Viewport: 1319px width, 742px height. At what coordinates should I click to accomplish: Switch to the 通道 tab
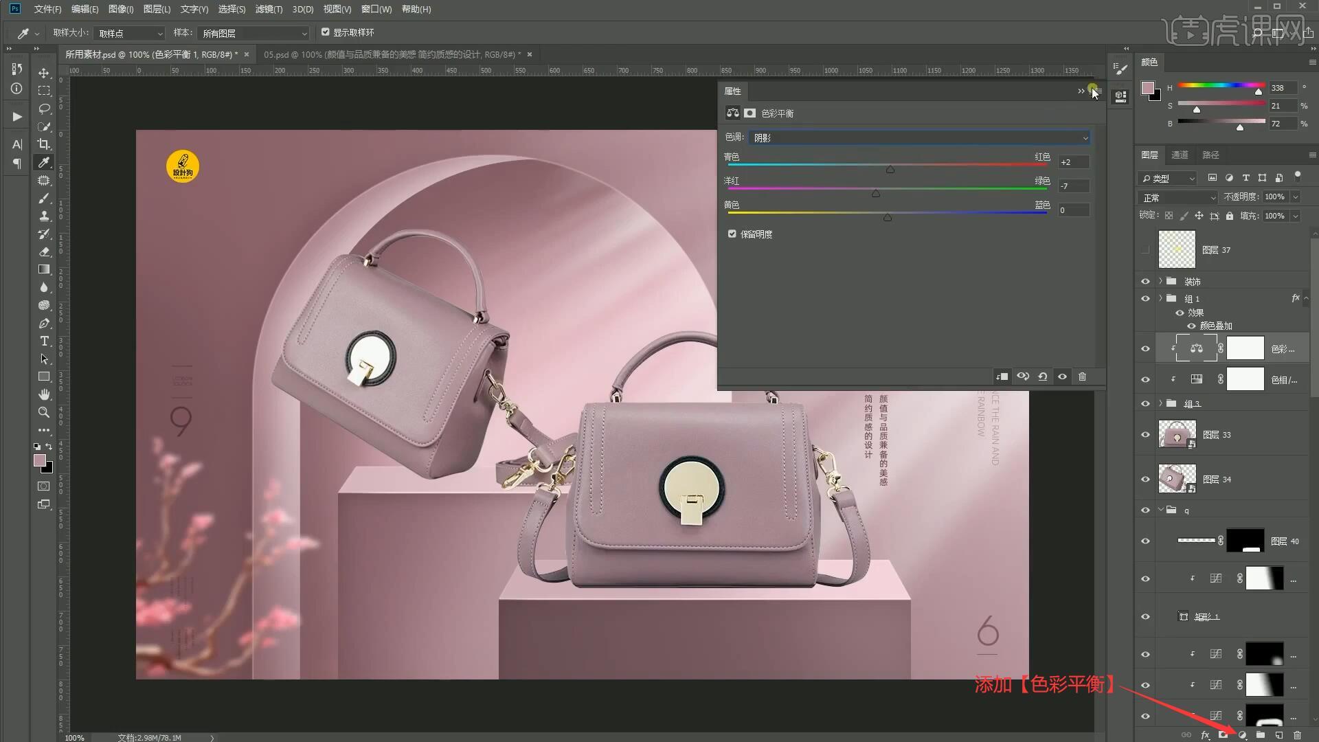point(1180,155)
